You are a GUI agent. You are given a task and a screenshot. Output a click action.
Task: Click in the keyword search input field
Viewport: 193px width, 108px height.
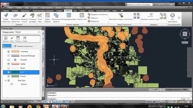(x=140, y=4)
